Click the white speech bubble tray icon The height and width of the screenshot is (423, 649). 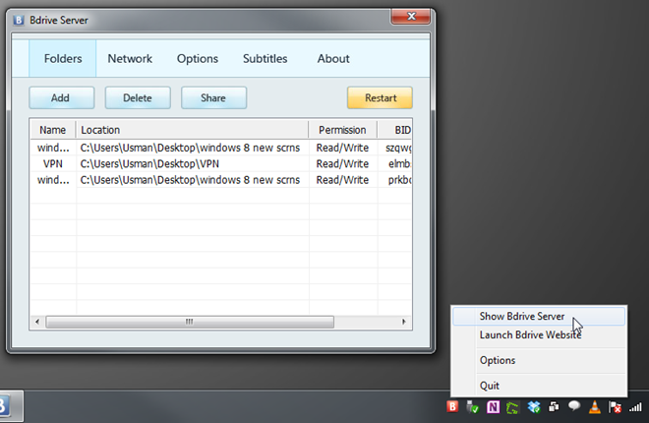[x=574, y=406]
